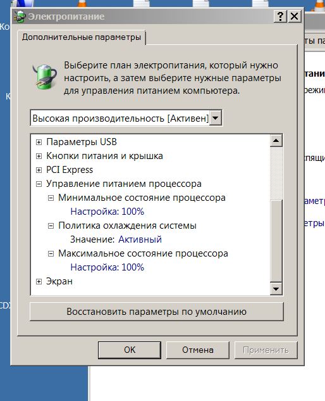Collapse Политика охлаждения системы
325x401 pixels.
51,226
